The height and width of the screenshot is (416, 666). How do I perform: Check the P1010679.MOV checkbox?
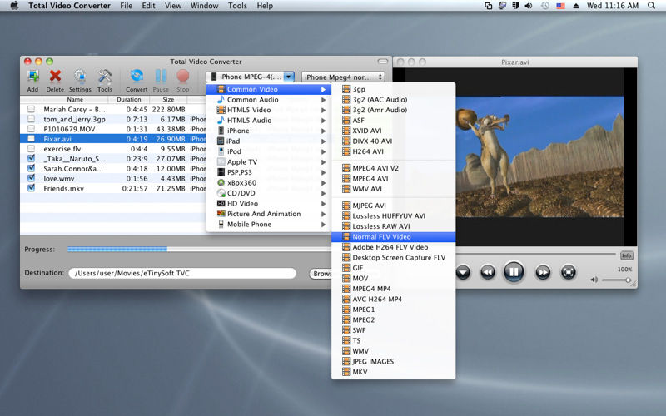31,129
